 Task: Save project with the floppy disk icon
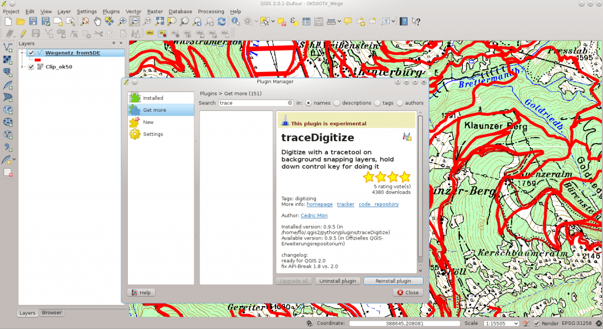33,22
